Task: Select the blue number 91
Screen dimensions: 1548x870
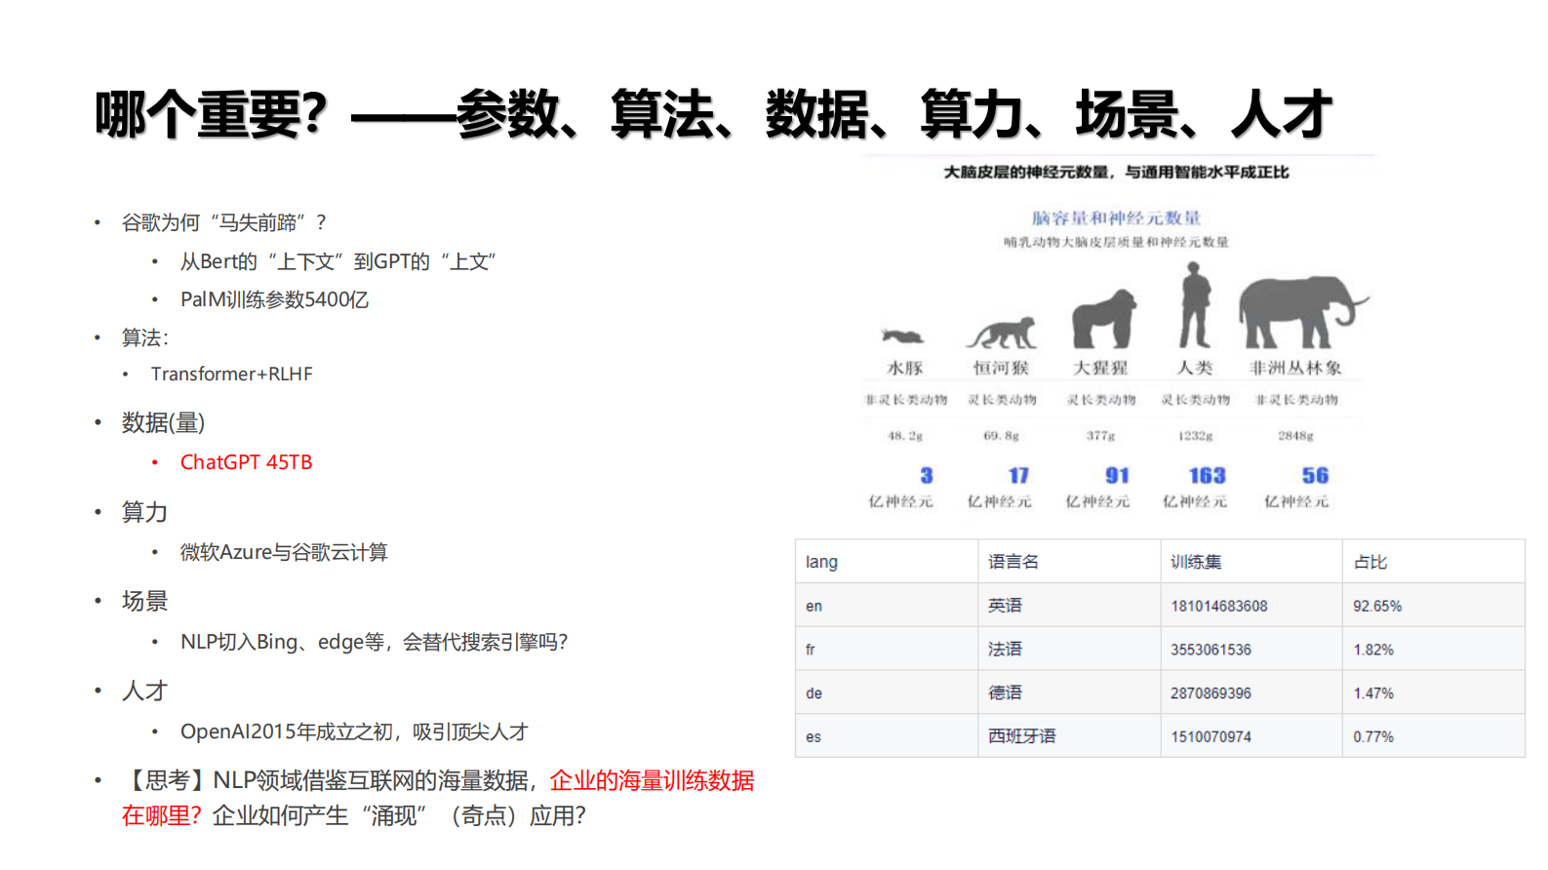Action: click(1117, 475)
